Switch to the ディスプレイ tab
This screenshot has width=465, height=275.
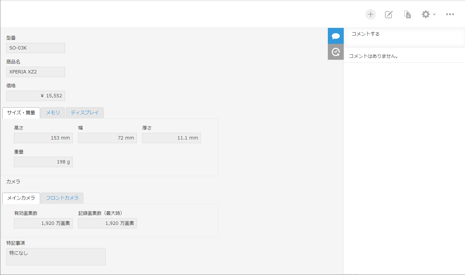(85, 113)
